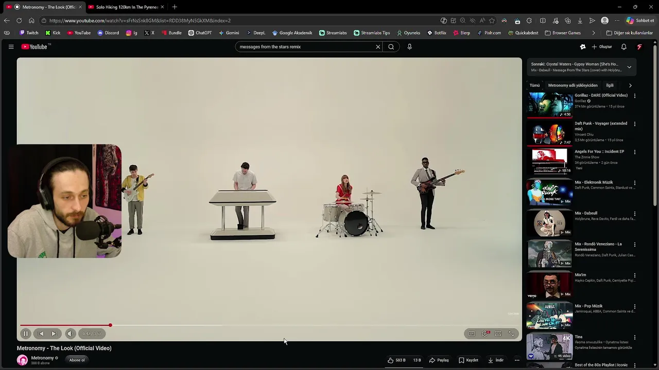
Task: Open Twitch bookmark
Action: click(29, 33)
